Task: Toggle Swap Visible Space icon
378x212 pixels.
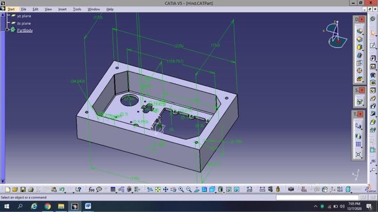Action: (237, 189)
